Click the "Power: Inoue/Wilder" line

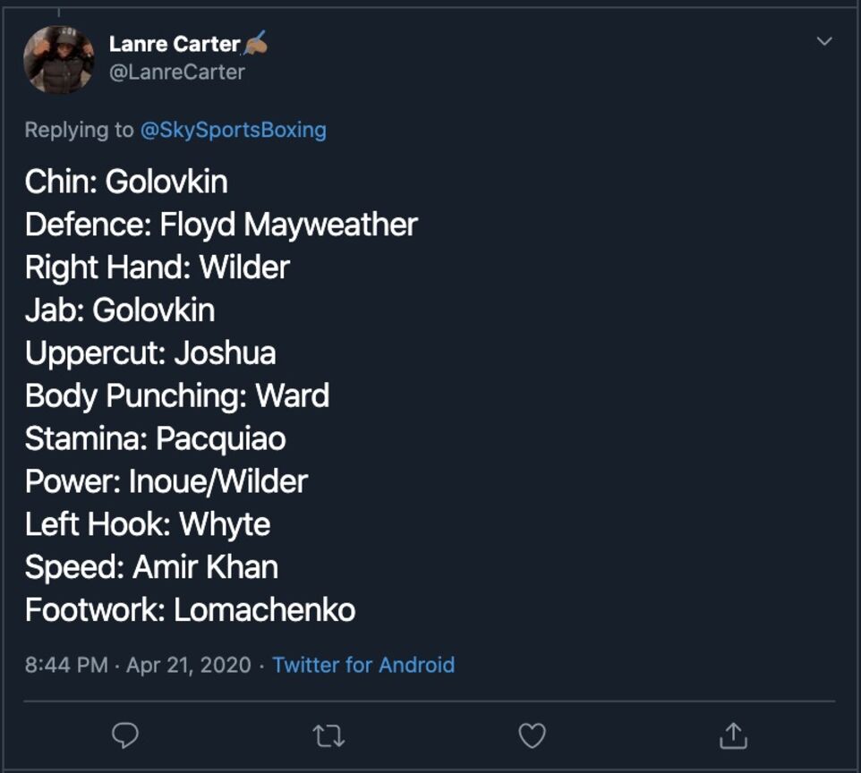[x=166, y=481]
